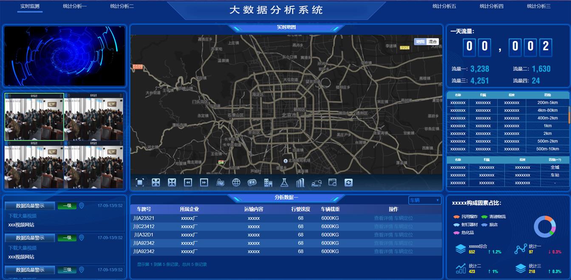Click the S224 road marker on the map
Screen dimensions: 571x280
click(x=404, y=48)
